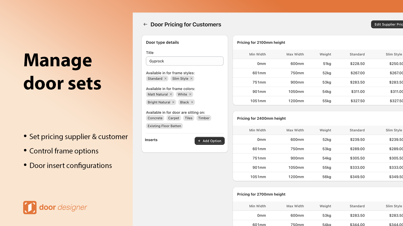Select the Concrete floor tag
This screenshot has width=403, height=226.
[x=155, y=118]
